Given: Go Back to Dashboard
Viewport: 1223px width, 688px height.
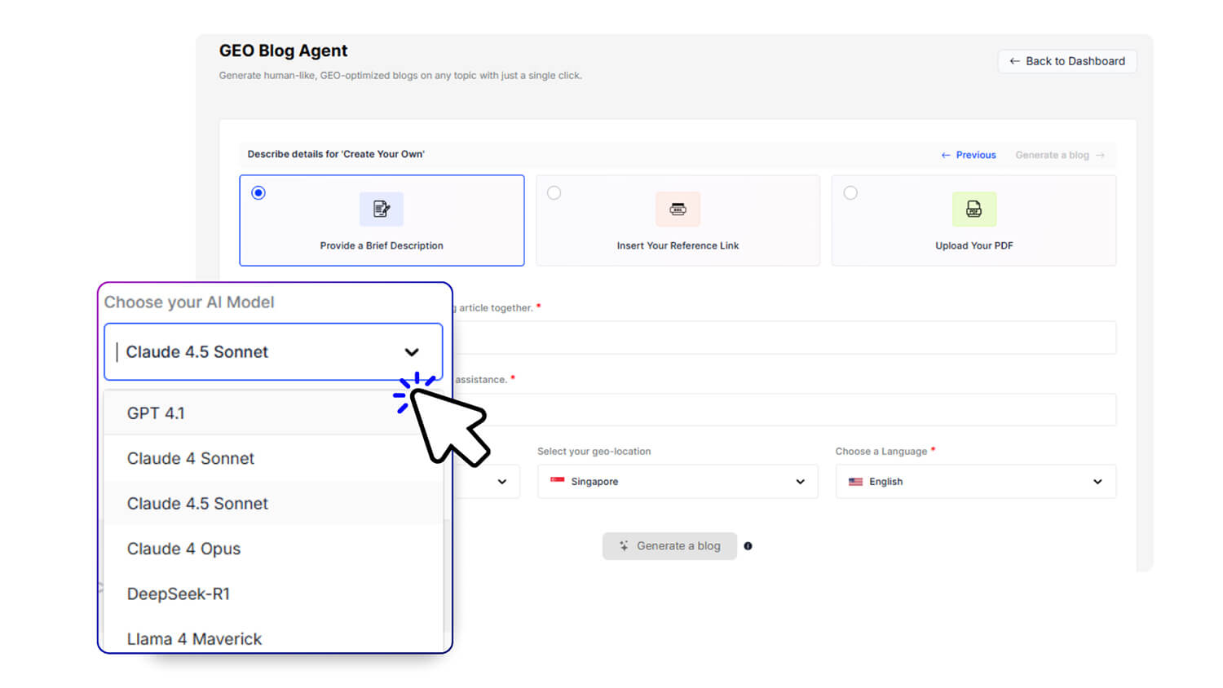Looking at the screenshot, I should click(x=1066, y=61).
